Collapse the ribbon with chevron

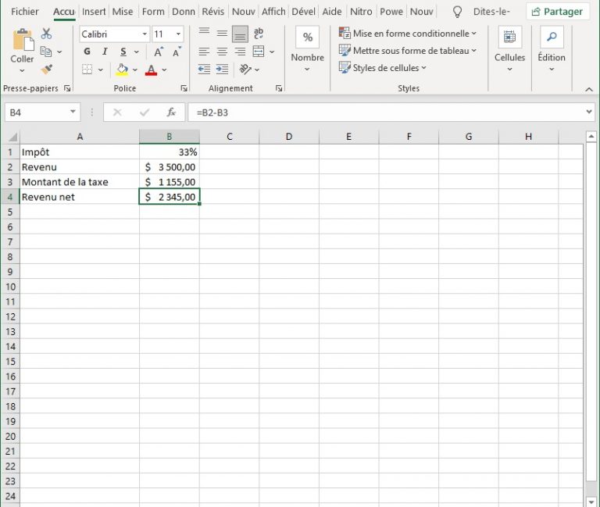click(x=589, y=89)
